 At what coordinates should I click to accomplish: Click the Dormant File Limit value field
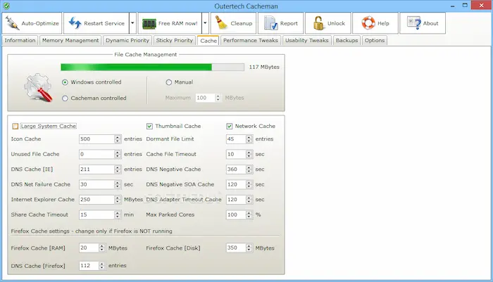coord(236,139)
